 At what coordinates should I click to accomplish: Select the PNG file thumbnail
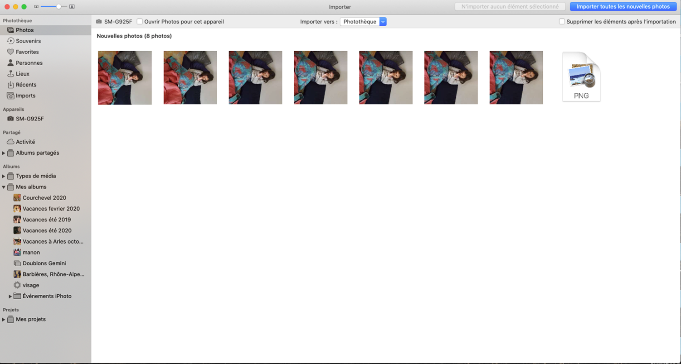tap(581, 77)
